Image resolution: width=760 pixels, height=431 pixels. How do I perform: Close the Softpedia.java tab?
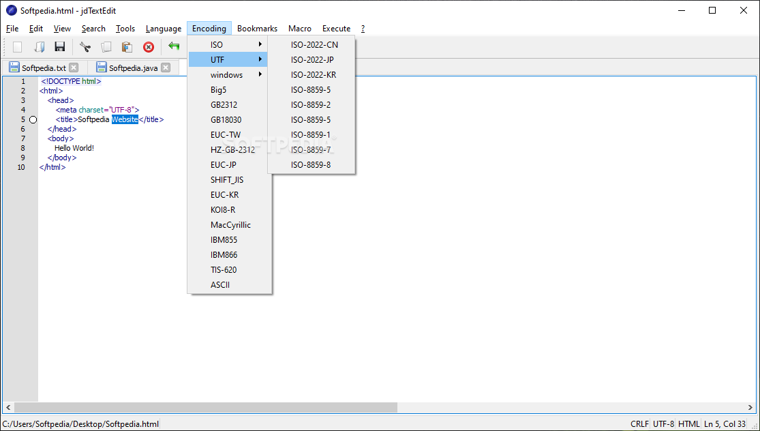[x=166, y=68]
